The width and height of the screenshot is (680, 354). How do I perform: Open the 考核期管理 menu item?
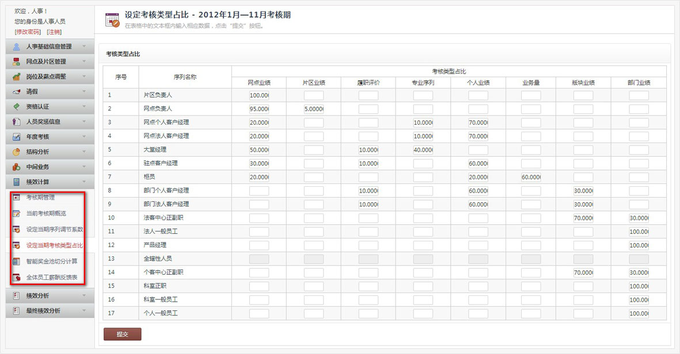[40, 197]
